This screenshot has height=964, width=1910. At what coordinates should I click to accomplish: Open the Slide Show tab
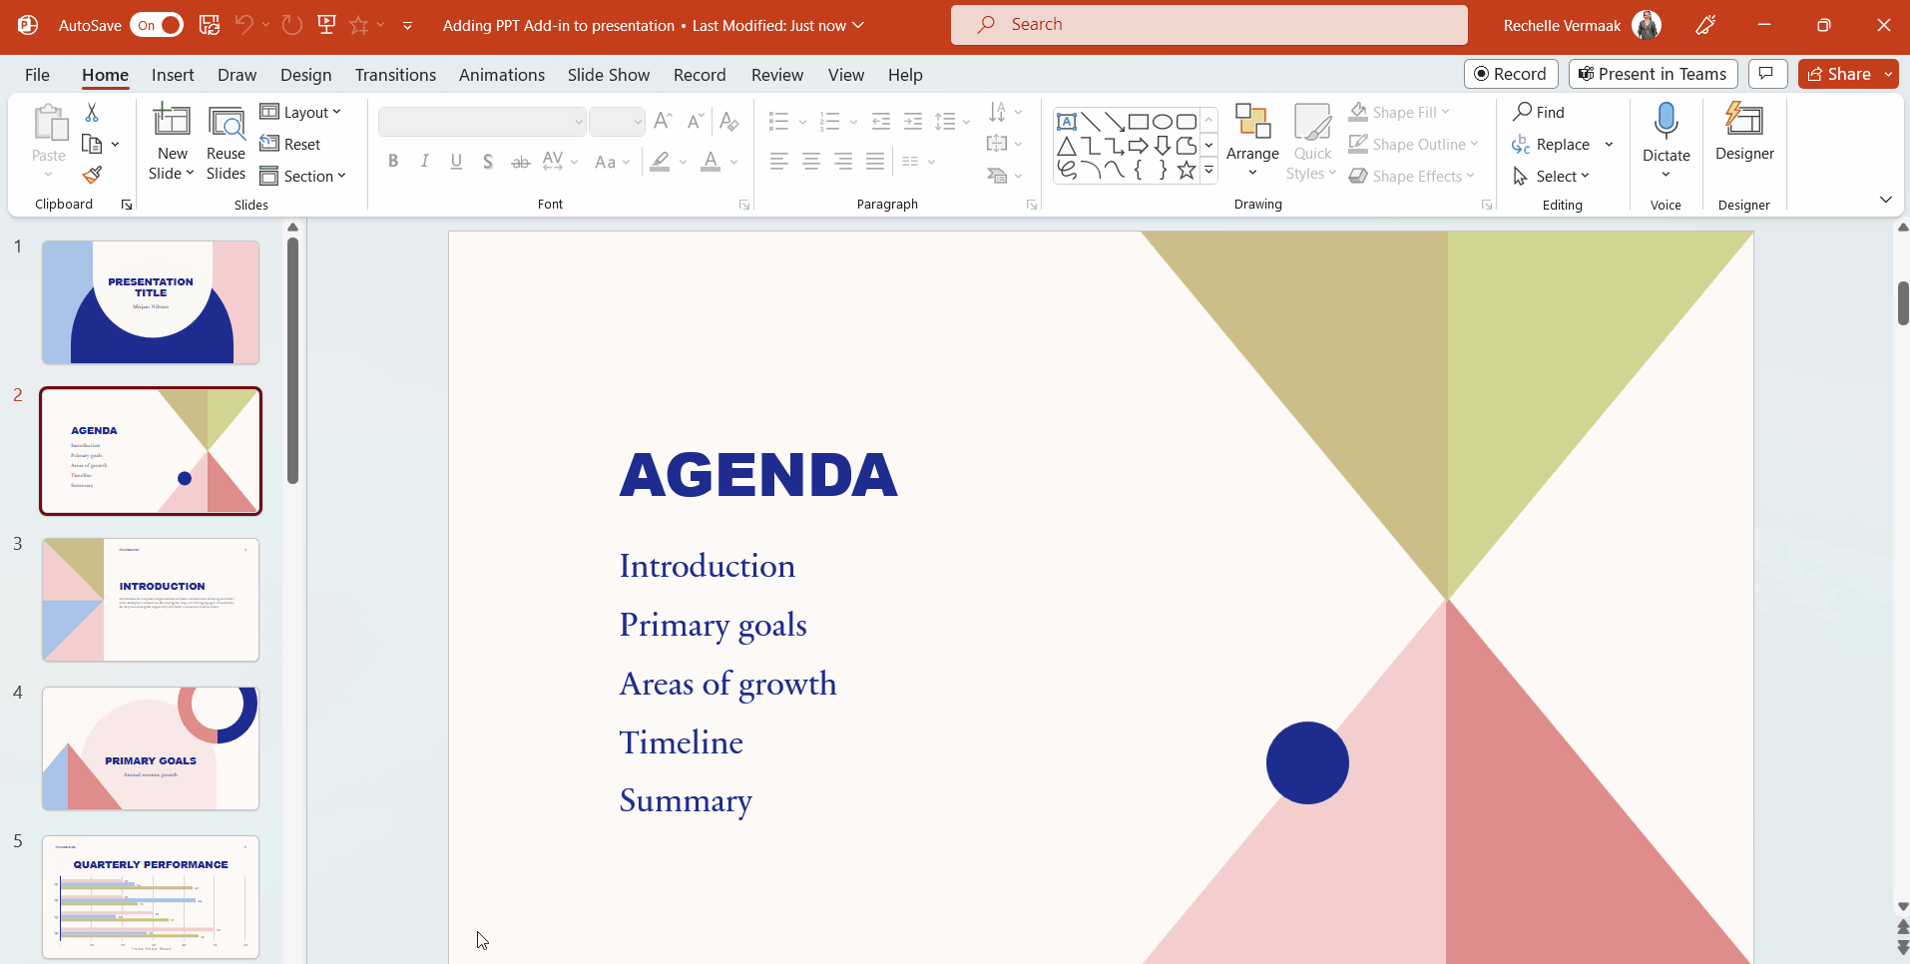(x=608, y=75)
